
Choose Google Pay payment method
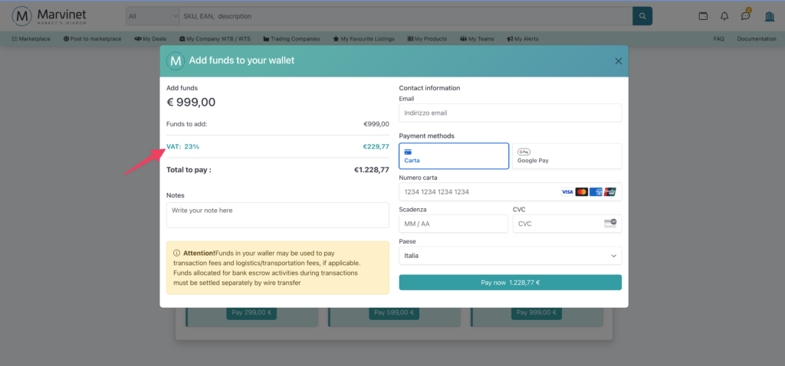tap(567, 155)
